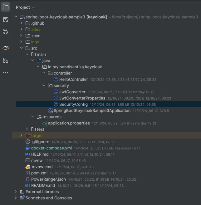Click the .gitignore file icon
This screenshot has width=201, height=205.
pyautogui.click(x=28, y=142)
